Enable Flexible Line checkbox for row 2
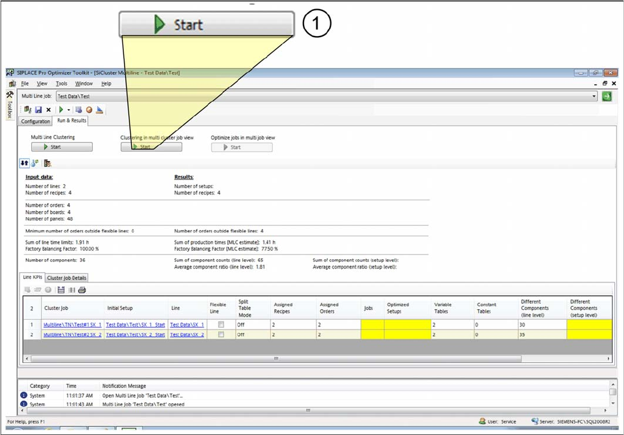624x435 pixels. pyautogui.click(x=220, y=334)
